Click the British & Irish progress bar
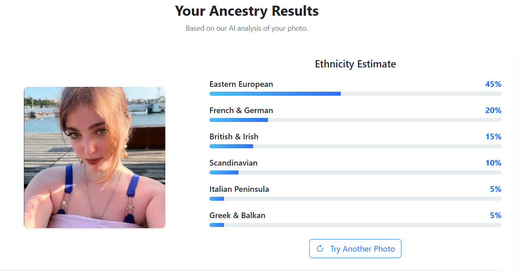Screen dimensions: 517x273 (355, 146)
